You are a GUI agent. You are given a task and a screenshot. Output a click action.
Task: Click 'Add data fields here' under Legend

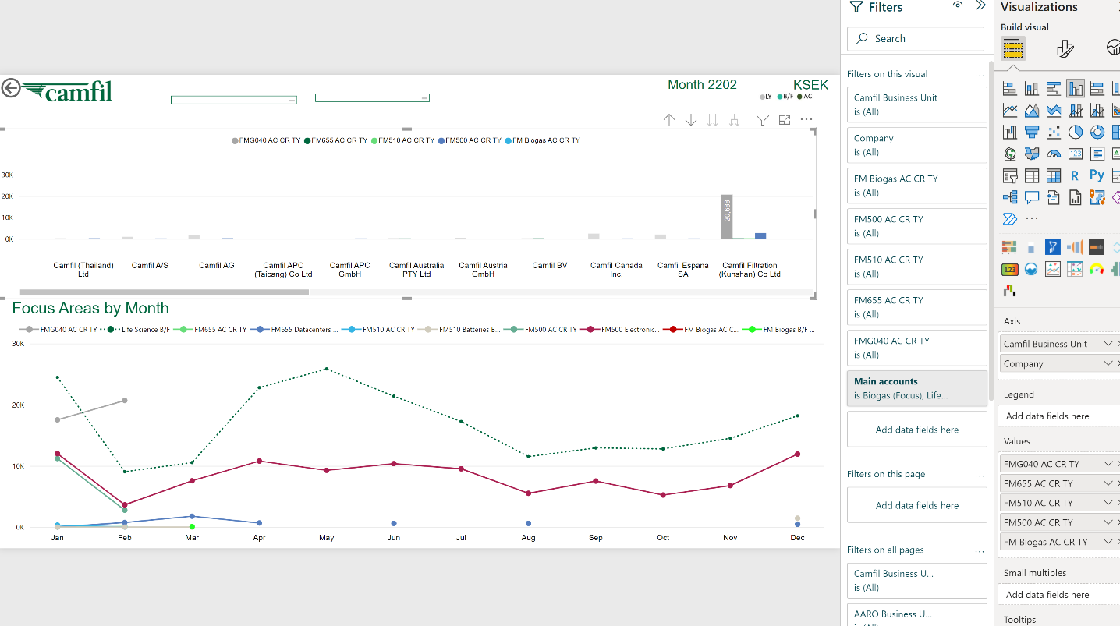[x=1058, y=416]
